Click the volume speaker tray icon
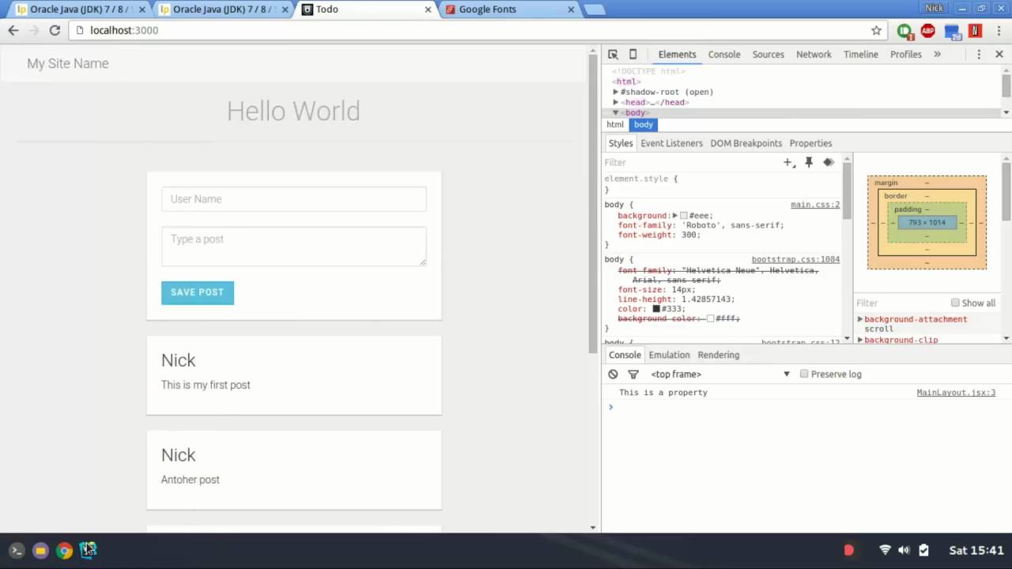 (x=904, y=550)
